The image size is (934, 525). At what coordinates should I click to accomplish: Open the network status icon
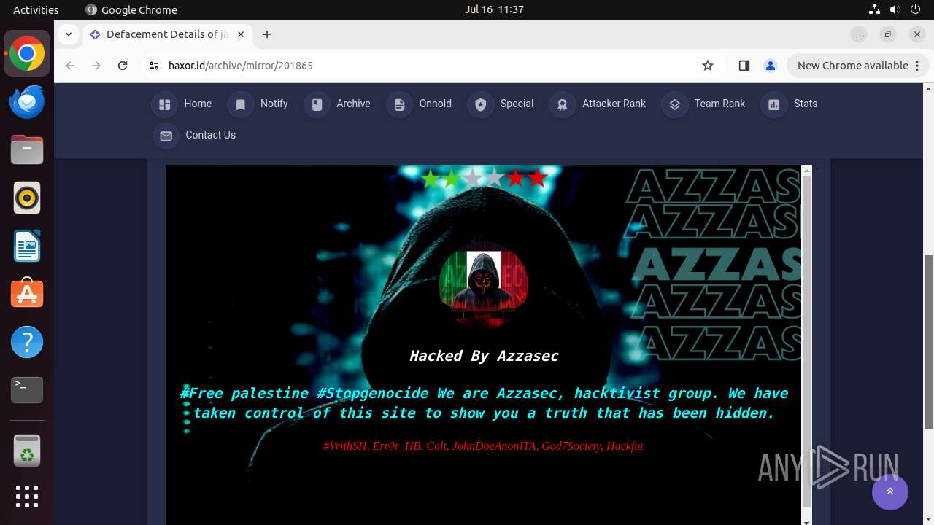click(x=874, y=9)
